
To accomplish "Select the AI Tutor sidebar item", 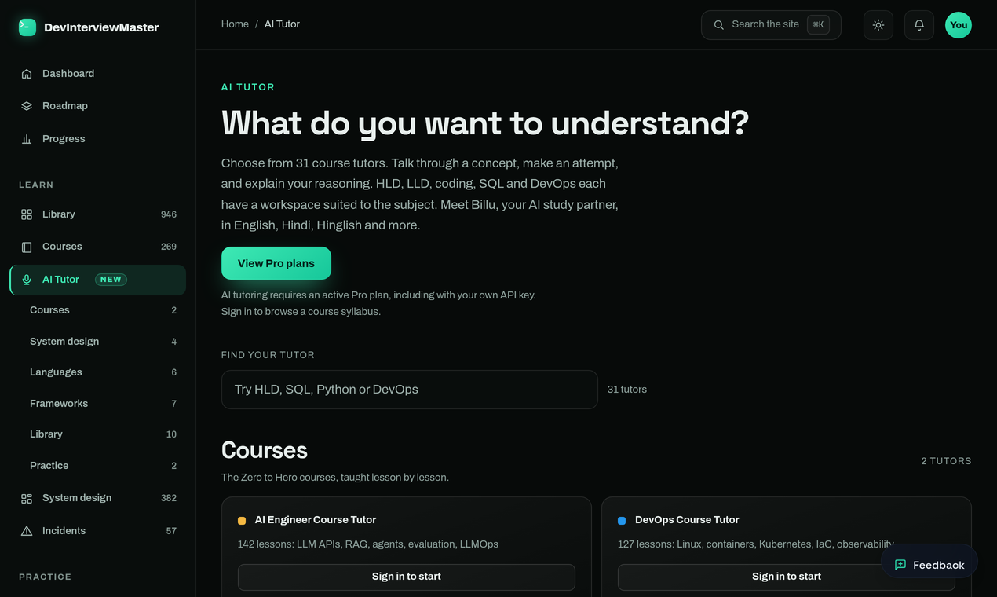I will 98,280.
